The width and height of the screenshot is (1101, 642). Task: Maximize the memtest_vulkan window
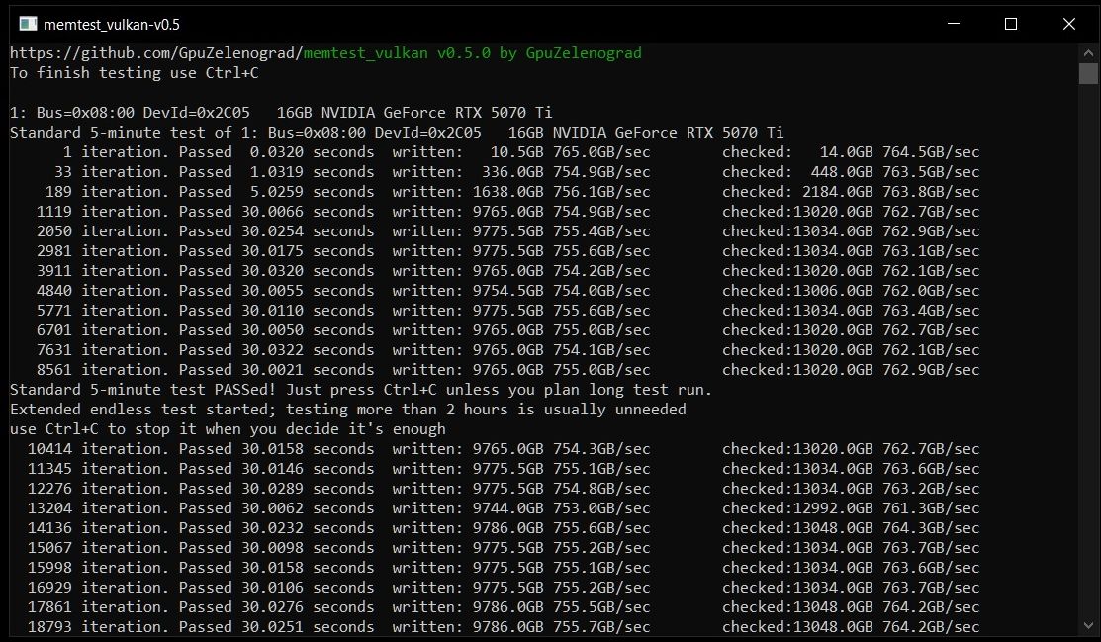tap(1010, 24)
